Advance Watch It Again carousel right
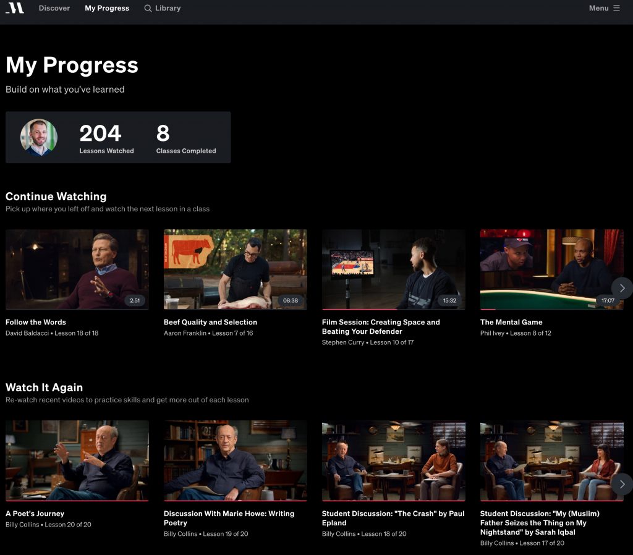Screen dimensions: 633x555 pyautogui.click(x=622, y=484)
